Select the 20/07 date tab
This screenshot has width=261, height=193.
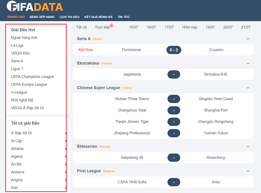point(228,27)
